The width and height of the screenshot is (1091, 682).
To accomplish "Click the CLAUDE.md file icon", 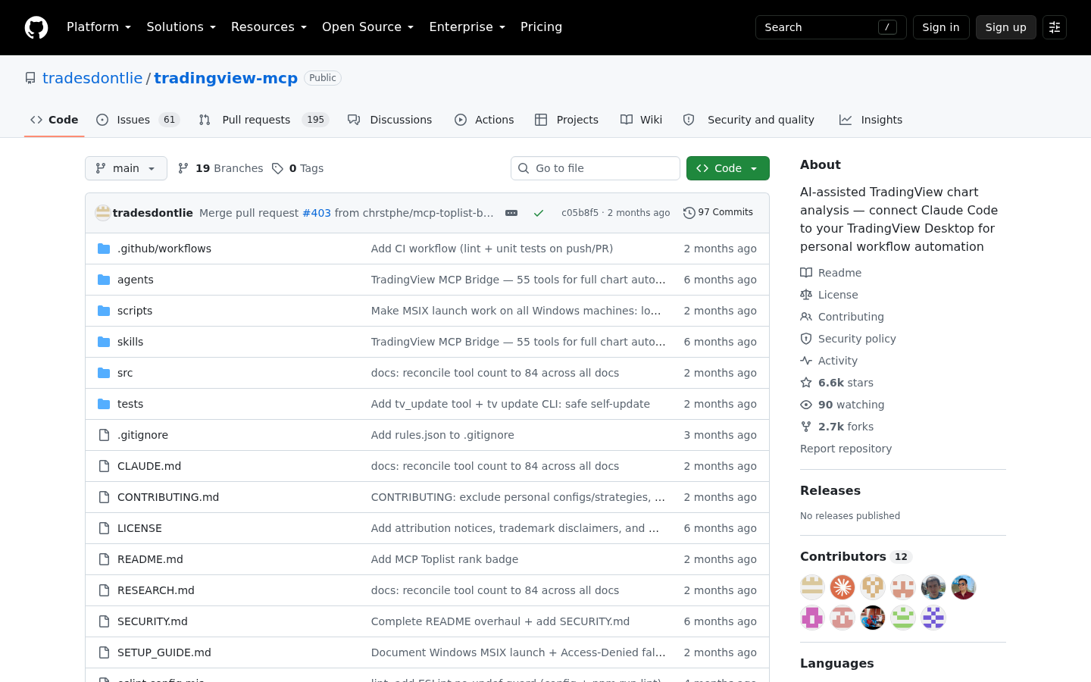I will [104, 466].
